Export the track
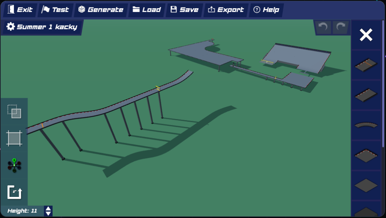 (x=225, y=10)
